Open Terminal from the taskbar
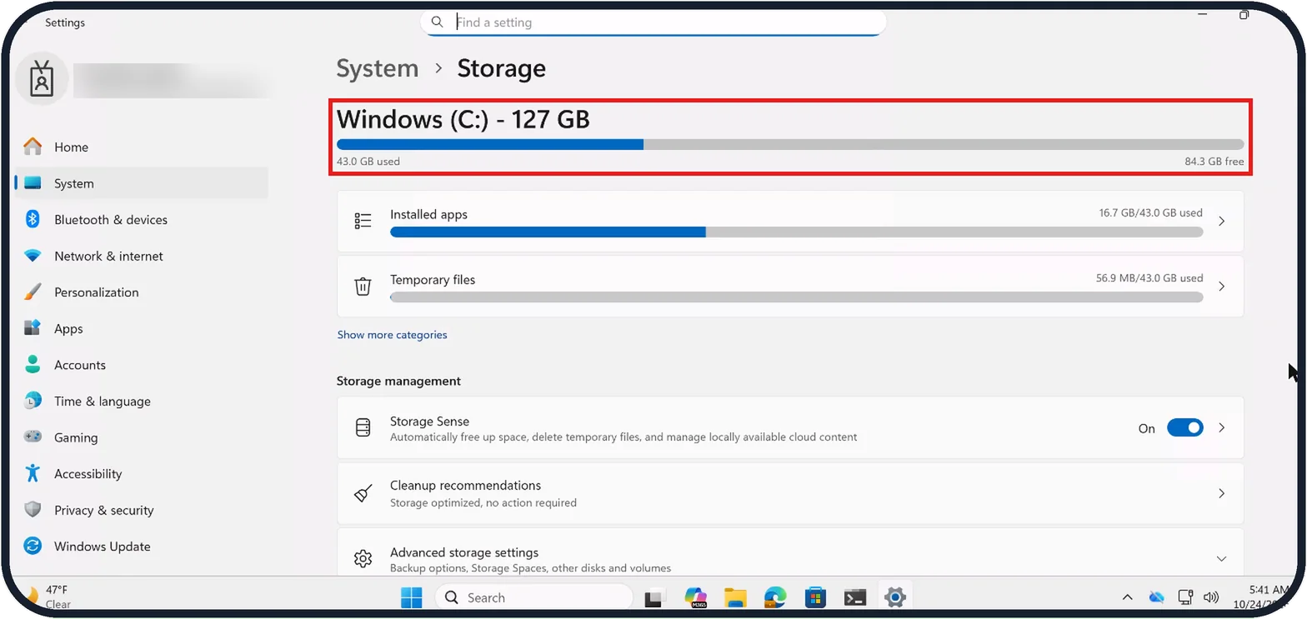Screen dimensions: 1307x619 tap(854, 597)
